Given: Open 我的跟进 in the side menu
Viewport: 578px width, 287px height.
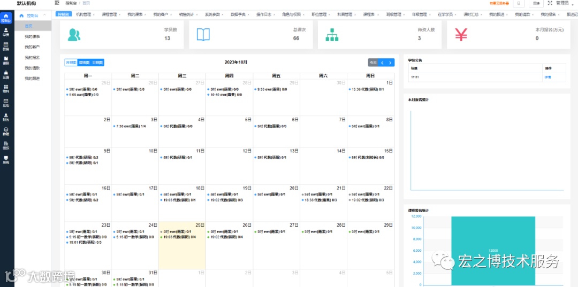Looking at the screenshot, I should (33, 79).
